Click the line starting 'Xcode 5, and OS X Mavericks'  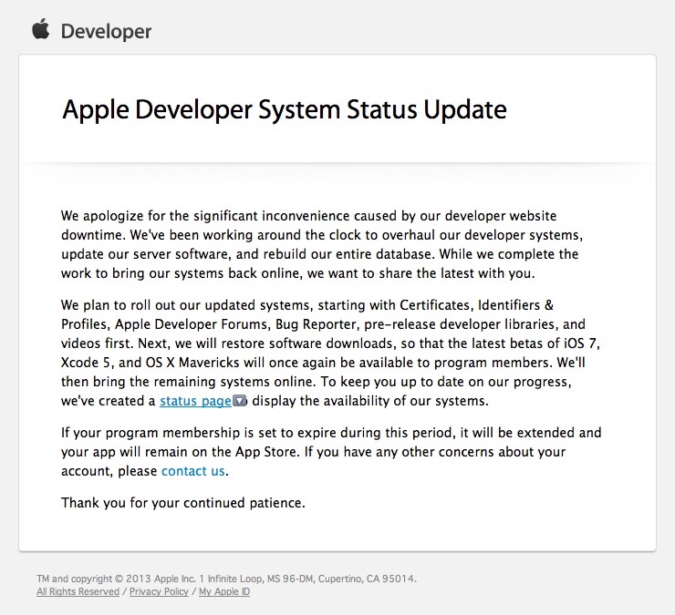323,363
